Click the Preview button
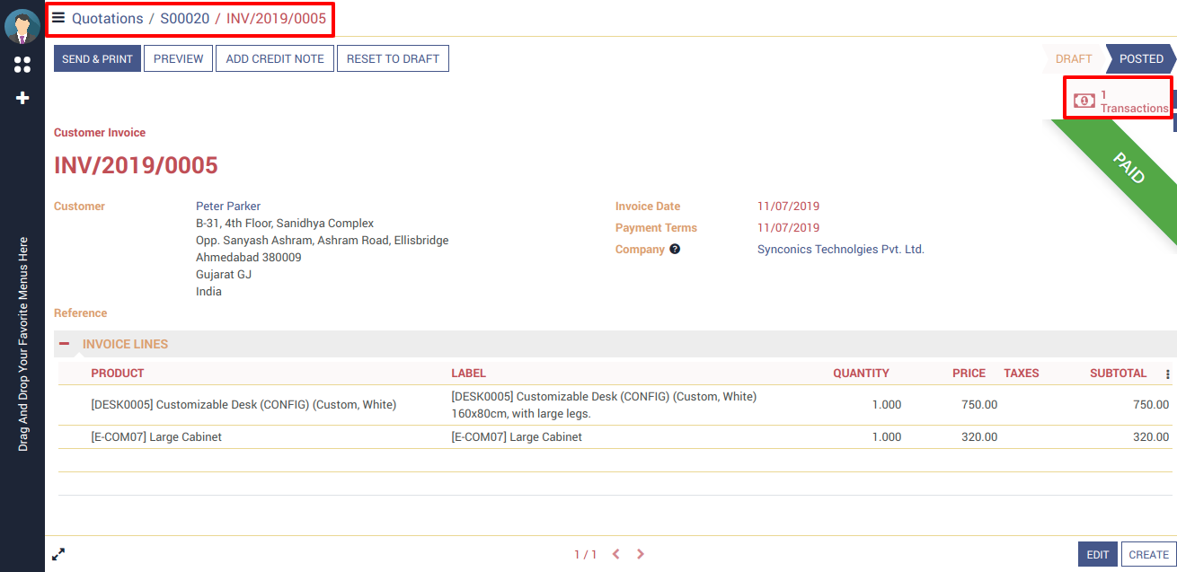This screenshot has height=572, width=1177. pos(178,59)
